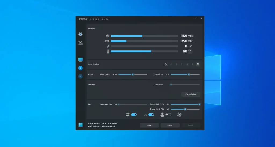Click the user-defined fan person icon

[x=162, y=115]
